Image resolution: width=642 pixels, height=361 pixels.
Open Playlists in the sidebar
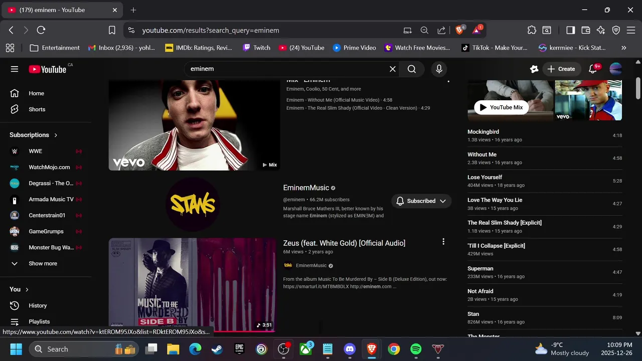coord(46,321)
